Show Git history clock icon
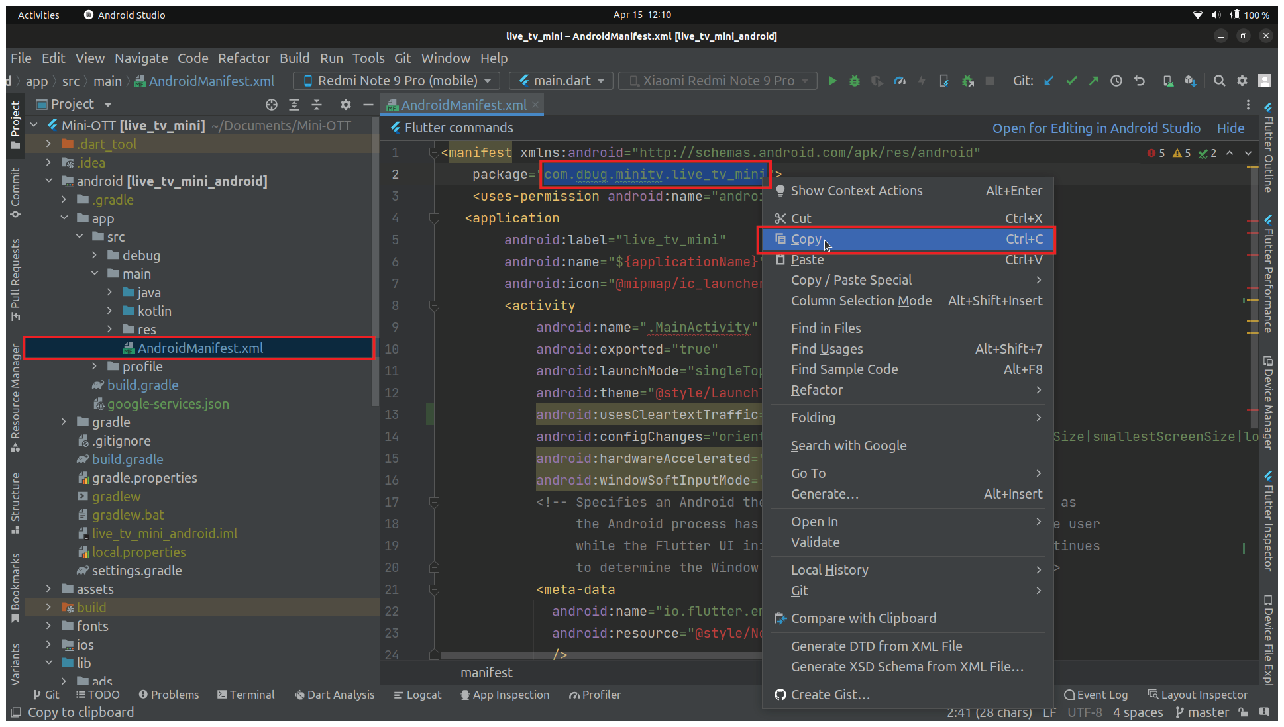The width and height of the screenshot is (1284, 727). (x=1116, y=81)
